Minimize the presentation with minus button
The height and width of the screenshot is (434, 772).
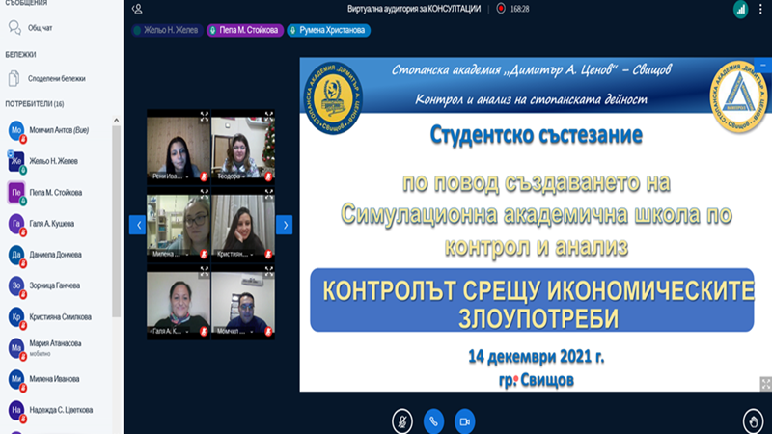[763, 65]
